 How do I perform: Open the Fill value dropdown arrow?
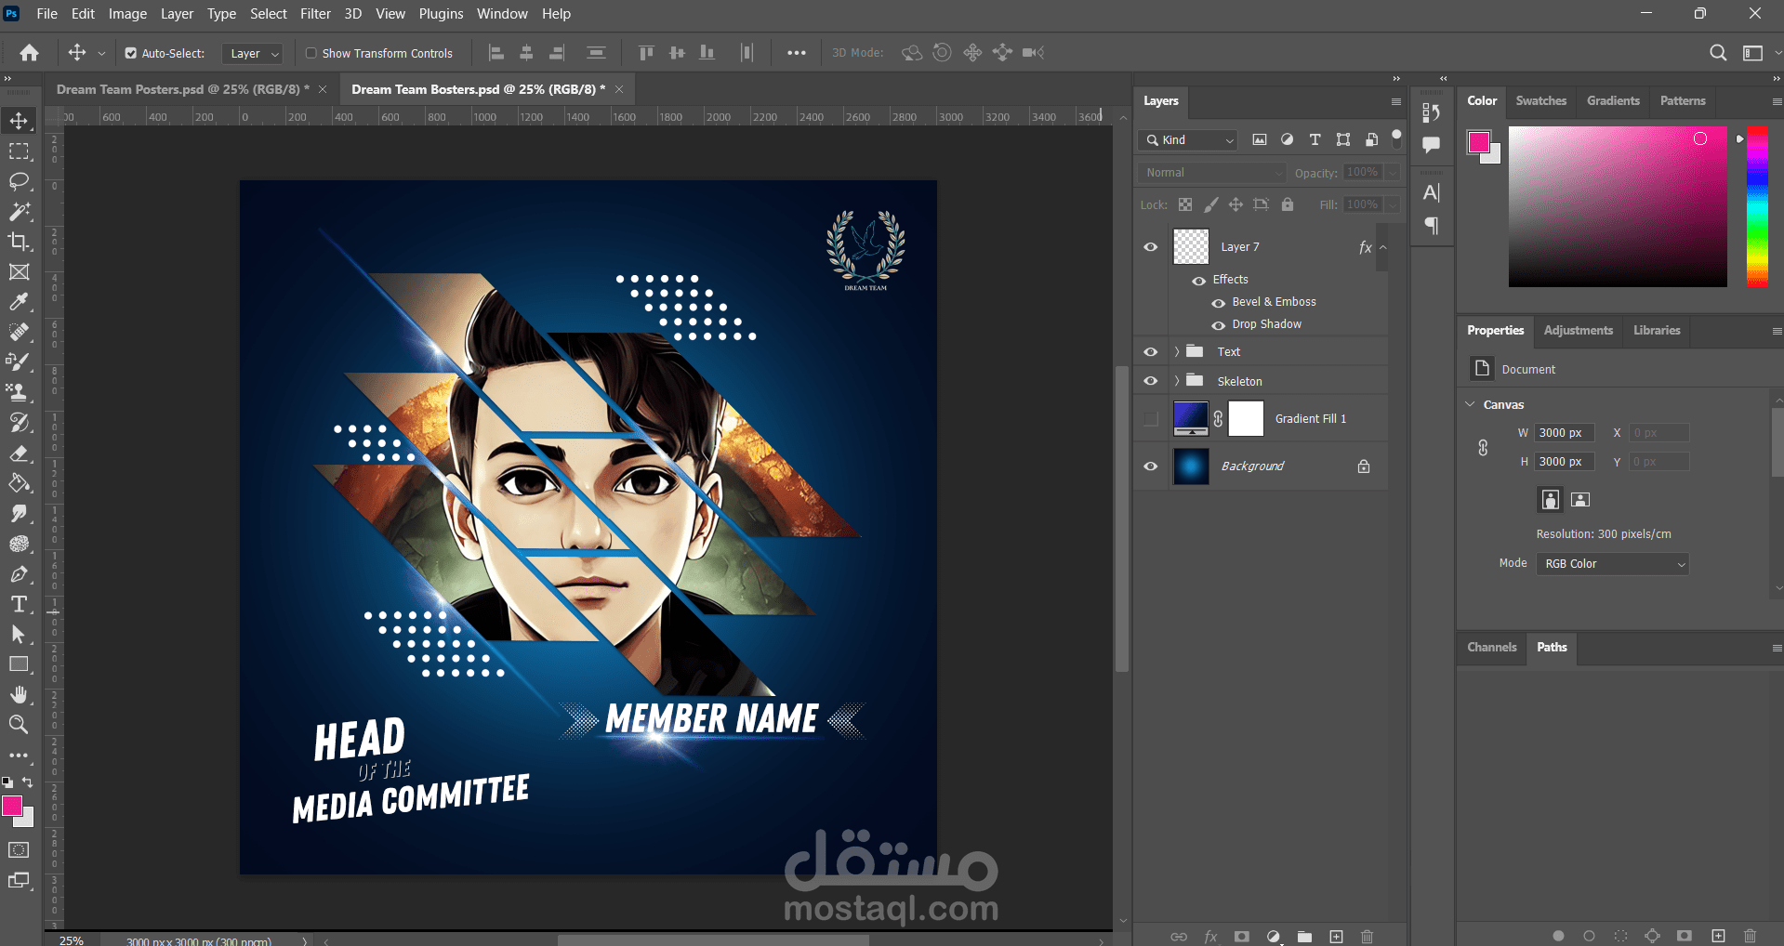click(1393, 204)
